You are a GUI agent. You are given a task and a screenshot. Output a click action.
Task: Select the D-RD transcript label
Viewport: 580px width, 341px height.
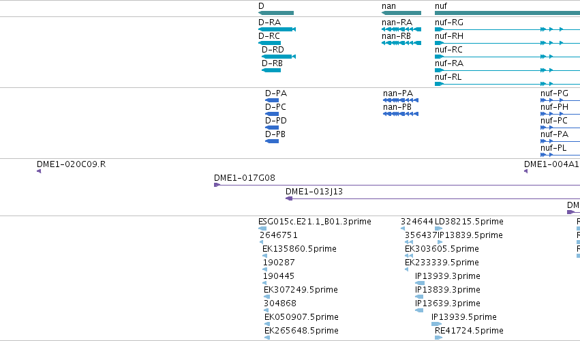pos(273,50)
